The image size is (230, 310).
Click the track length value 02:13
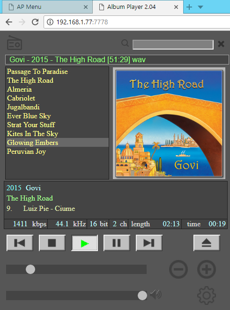point(171,224)
